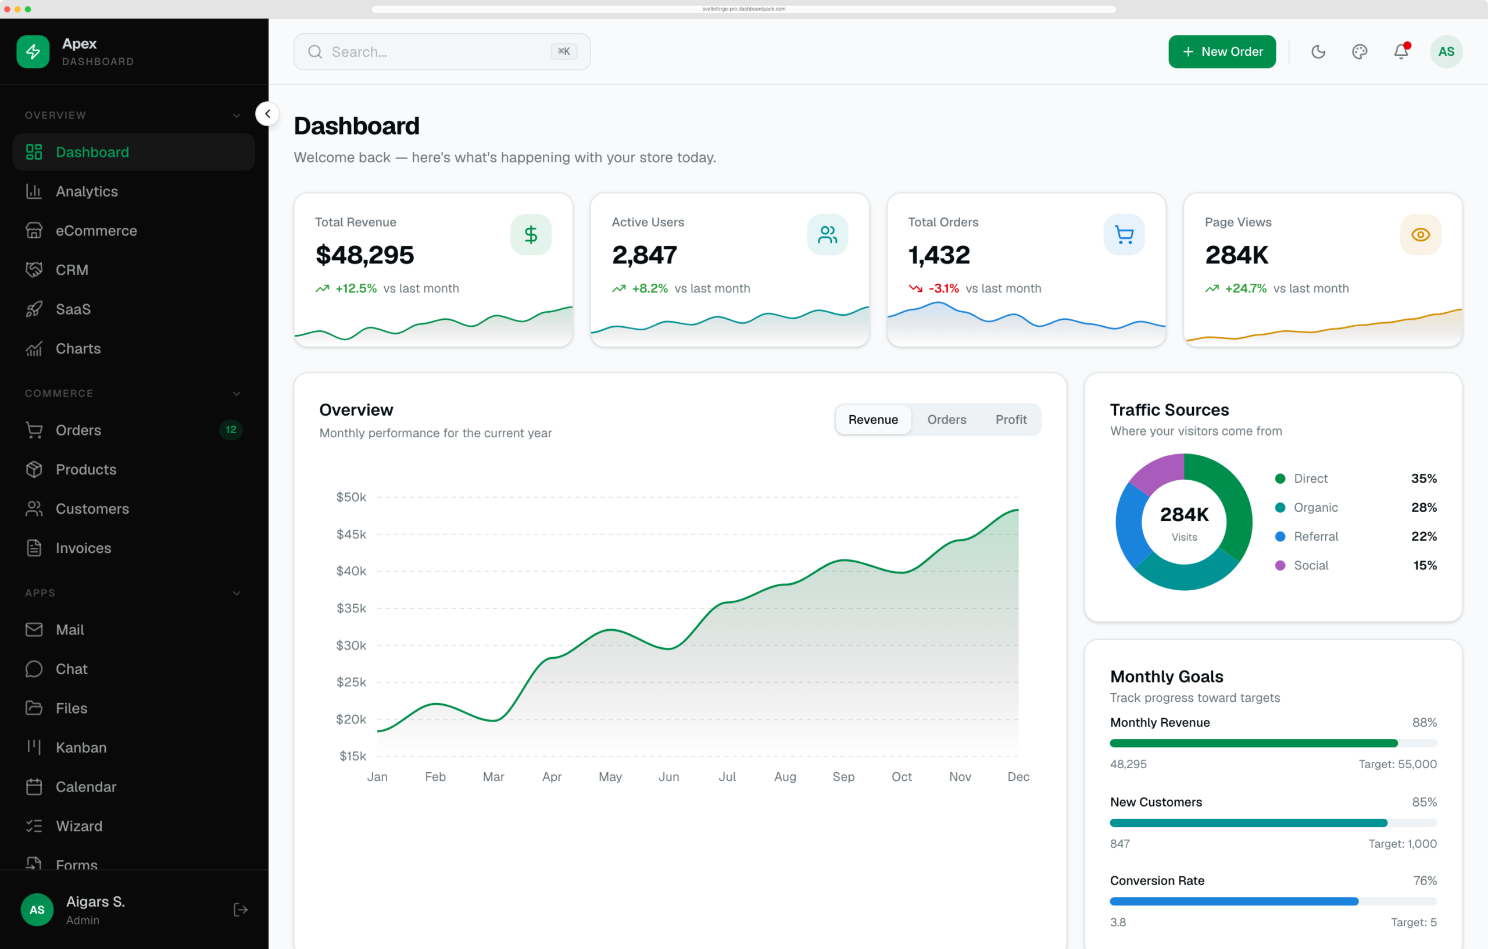Screen dimensions: 1488x949
Task: Click the blue Referral legend dot
Action: pyautogui.click(x=1280, y=537)
